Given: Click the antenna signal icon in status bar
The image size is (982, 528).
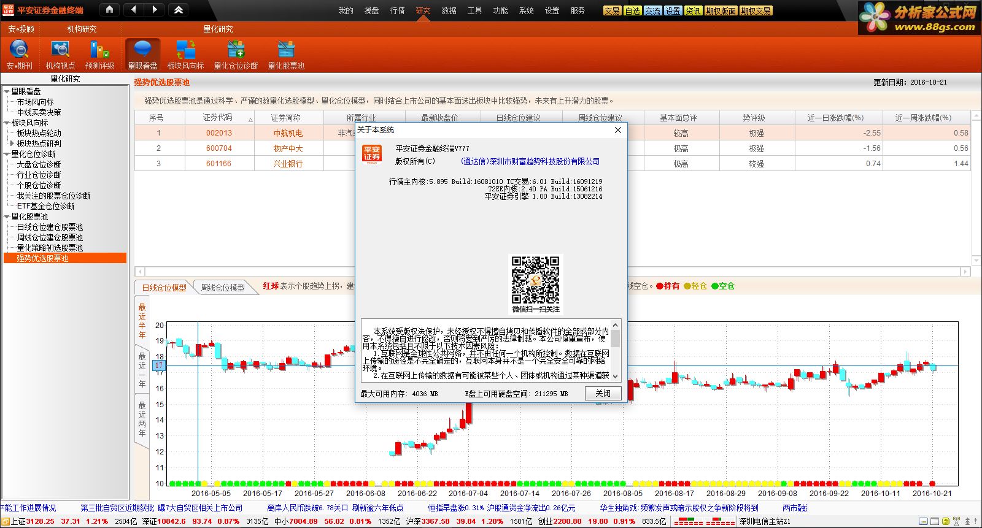Looking at the screenshot, I should click(956, 521).
